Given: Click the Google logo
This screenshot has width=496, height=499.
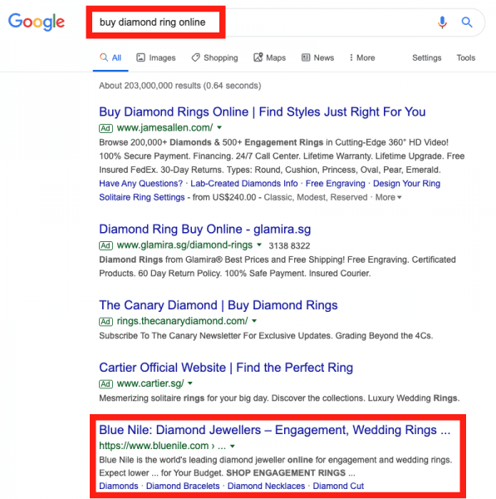Looking at the screenshot, I should 37,22.
